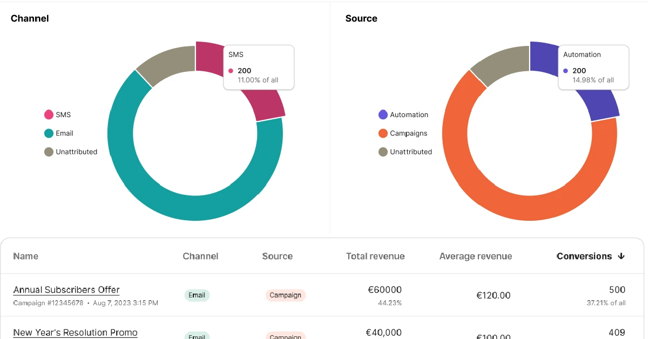Click the Automation tooltip showing 14.98% of all
Image resolution: width=648 pixels, height=339 pixels.
tap(594, 67)
